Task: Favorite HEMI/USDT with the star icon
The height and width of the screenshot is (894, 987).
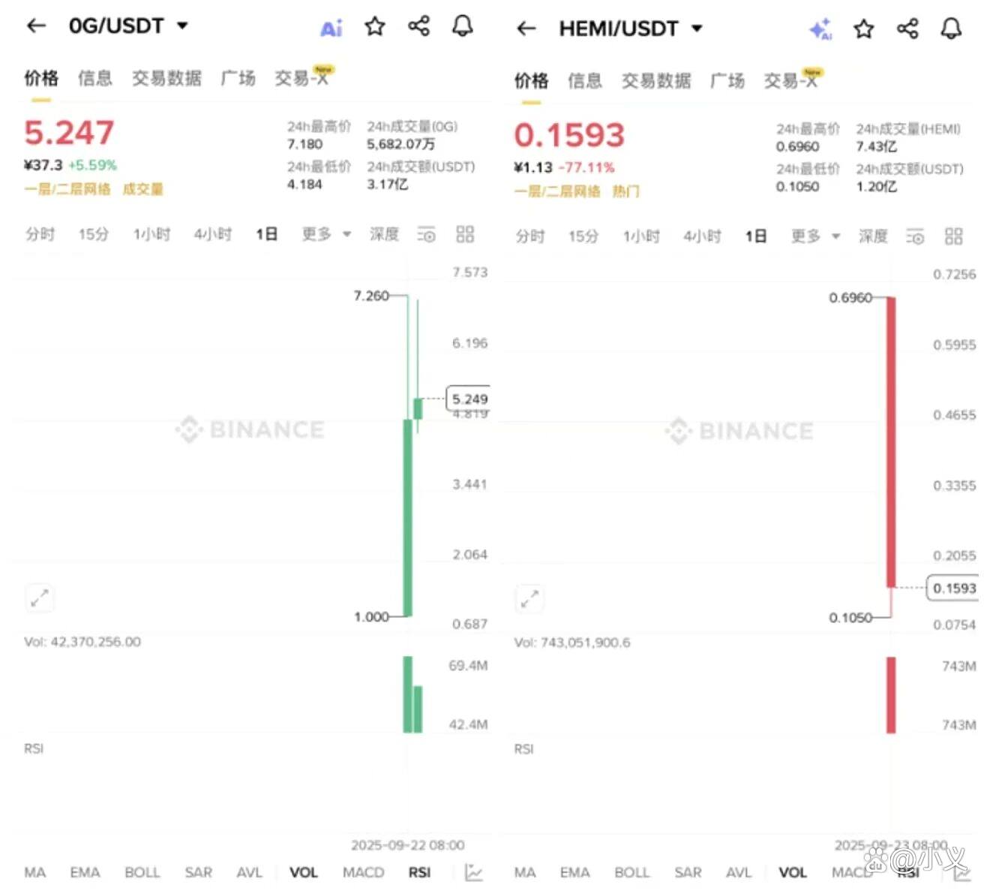Action: click(x=864, y=29)
